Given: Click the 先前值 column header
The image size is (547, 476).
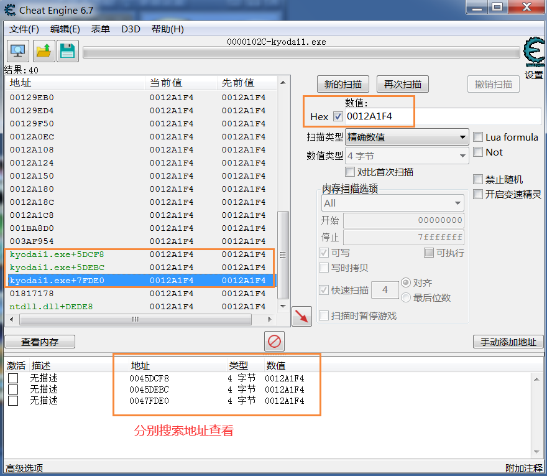Looking at the screenshot, I should tap(247, 83).
